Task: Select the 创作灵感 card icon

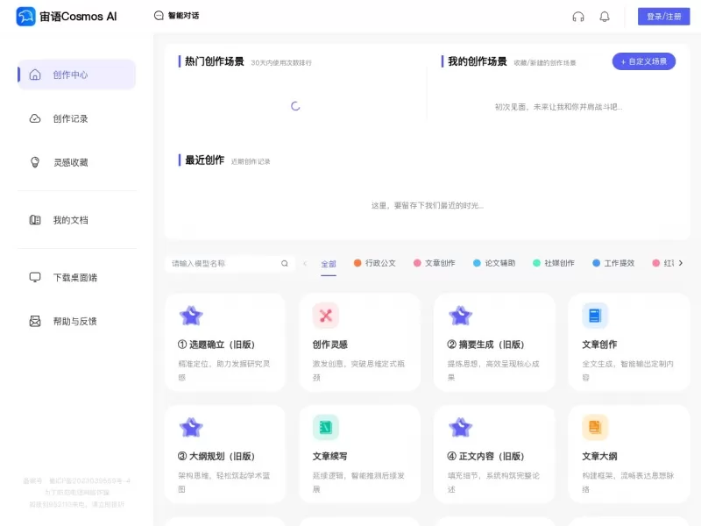Action: (326, 316)
